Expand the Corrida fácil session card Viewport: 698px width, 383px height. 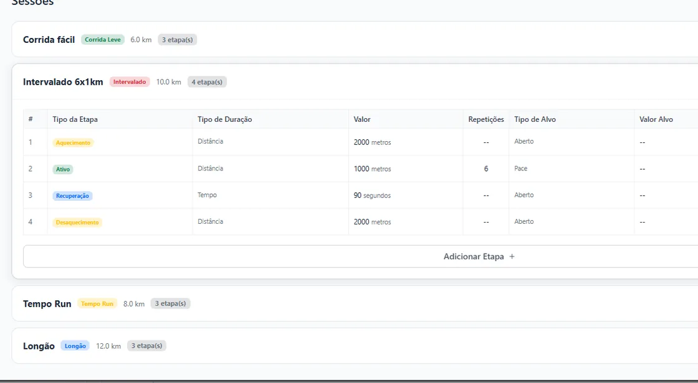(x=355, y=40)
